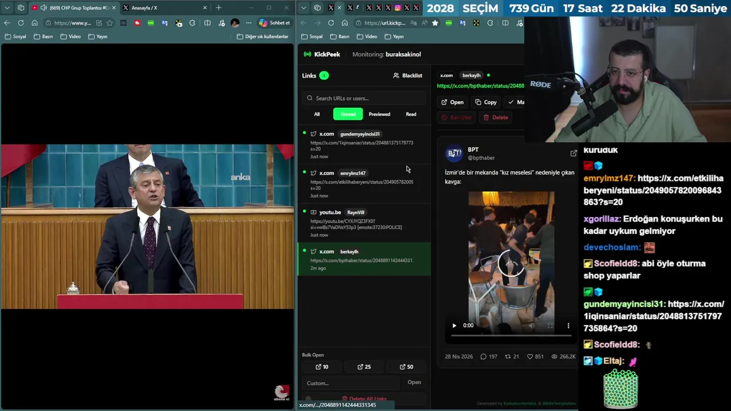731x411 pixels.
Task: Select the All filter tab
Action: [317, 114]
